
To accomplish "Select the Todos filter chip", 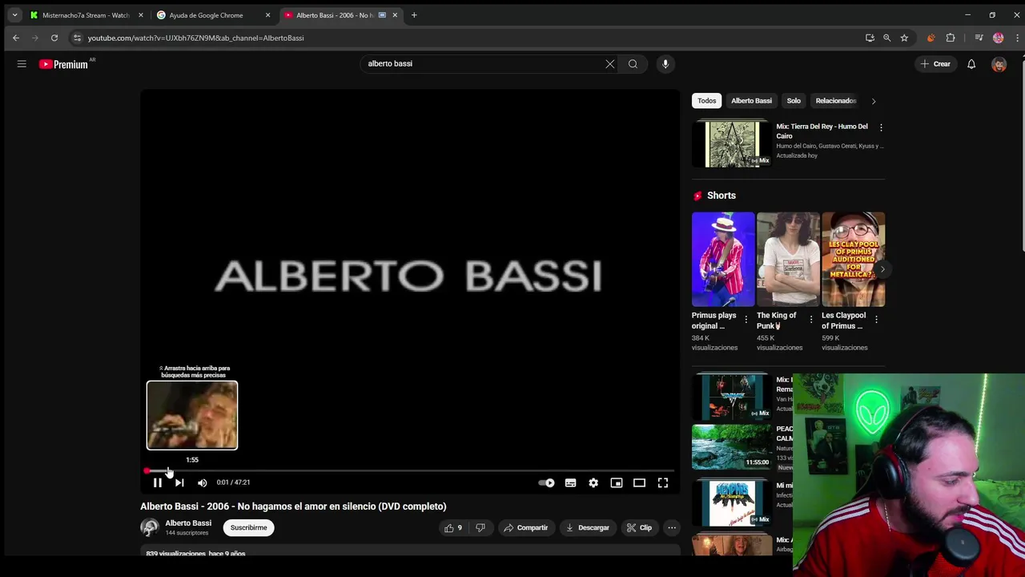I will 706,101.
